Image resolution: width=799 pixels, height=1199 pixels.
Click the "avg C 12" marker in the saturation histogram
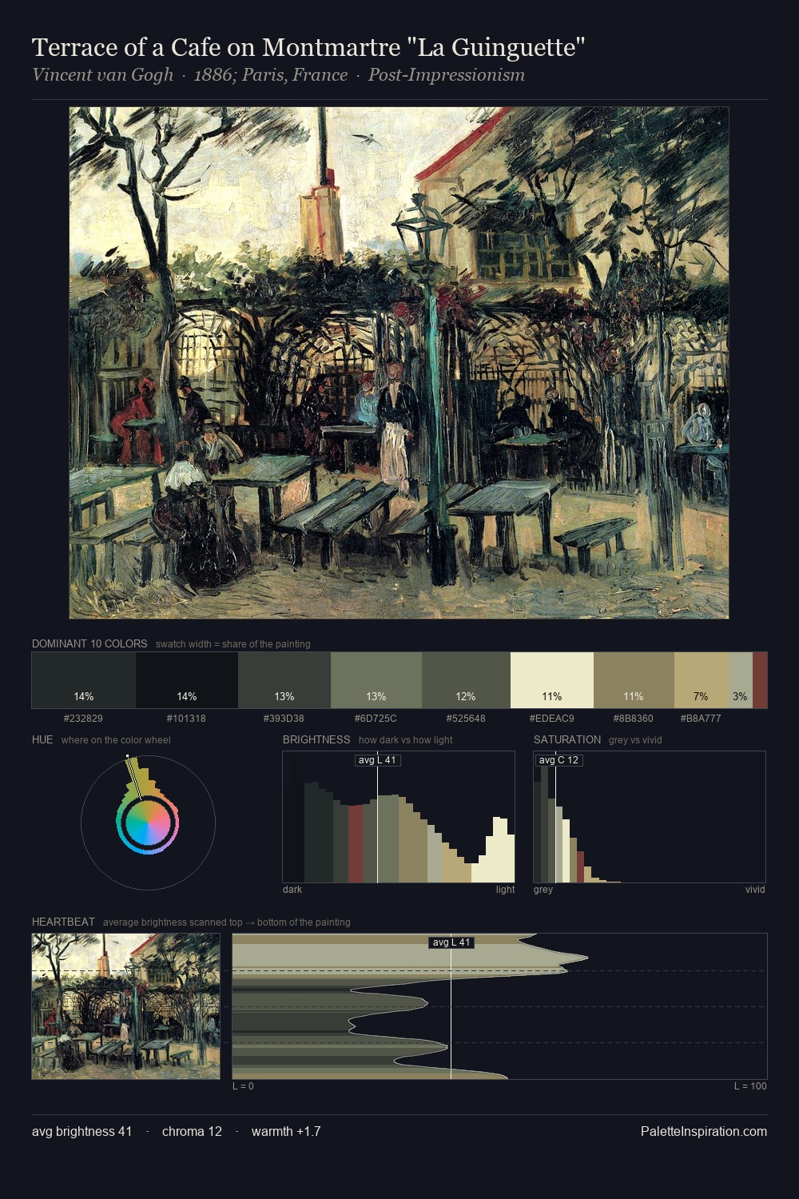pos(559,760)
